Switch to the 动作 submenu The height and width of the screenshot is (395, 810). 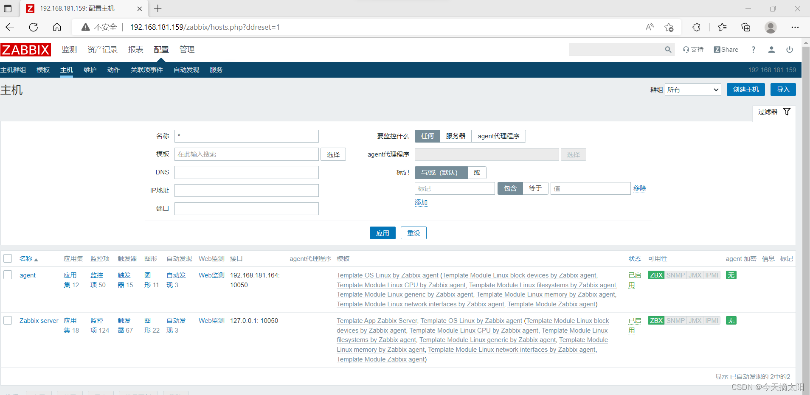tap(113, 70)
